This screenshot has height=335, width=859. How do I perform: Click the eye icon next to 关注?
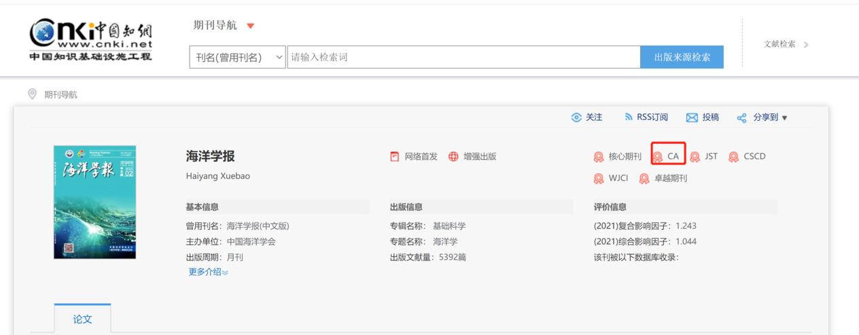click(x=576, y=117)
